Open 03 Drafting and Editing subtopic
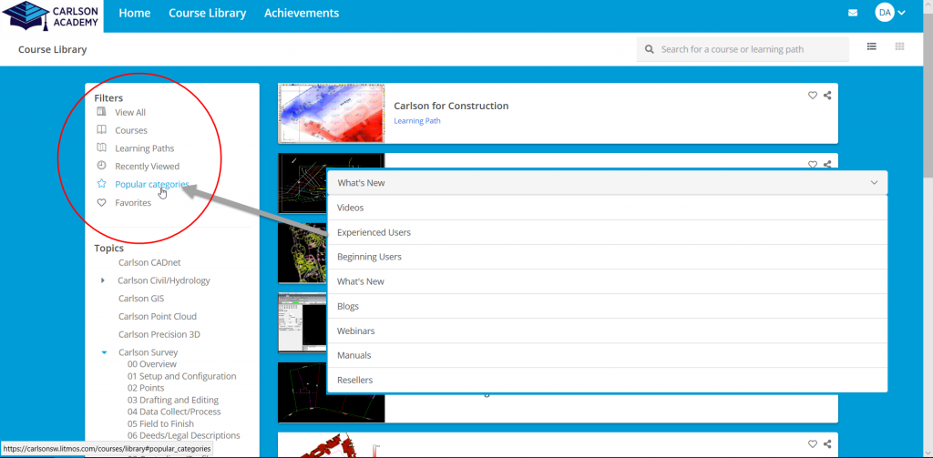 point(173,401)
